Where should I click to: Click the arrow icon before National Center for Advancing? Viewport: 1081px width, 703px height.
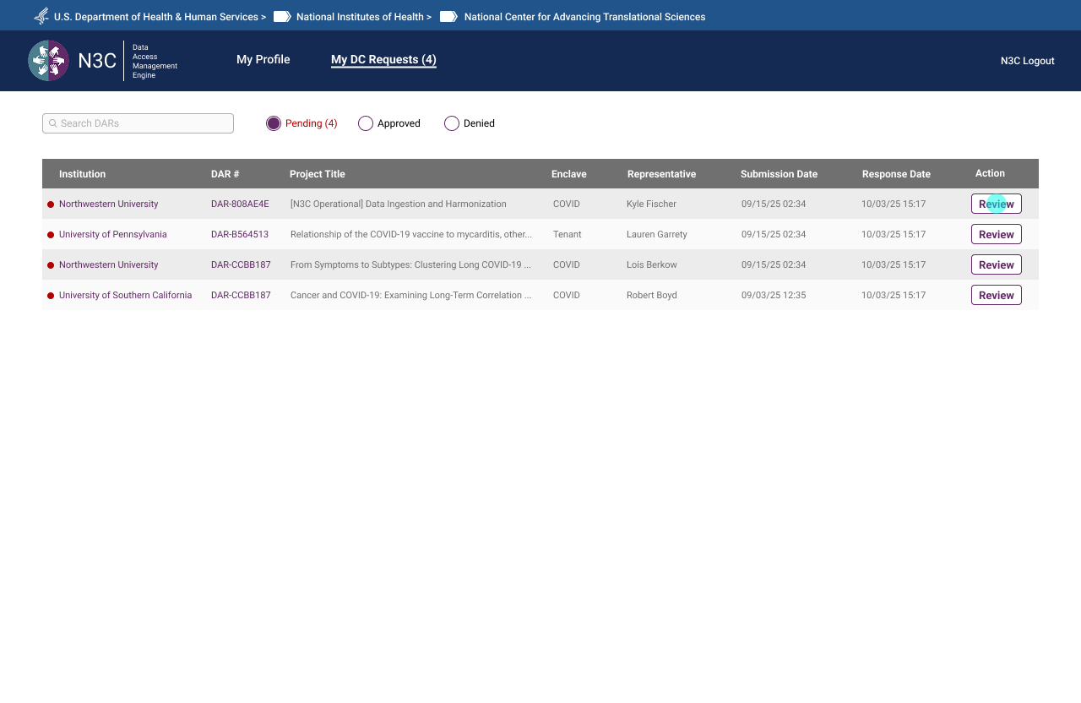click(x=448, y=16)
